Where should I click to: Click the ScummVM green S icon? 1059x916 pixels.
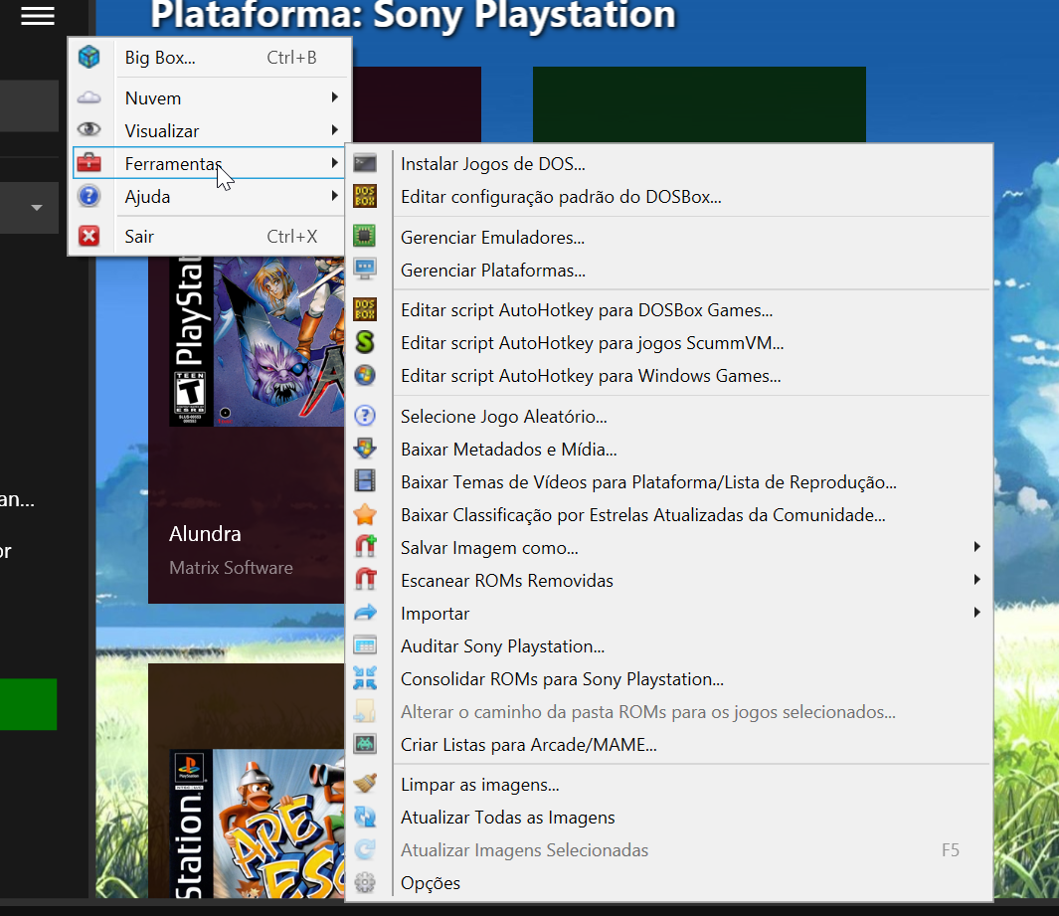point(365,343)
